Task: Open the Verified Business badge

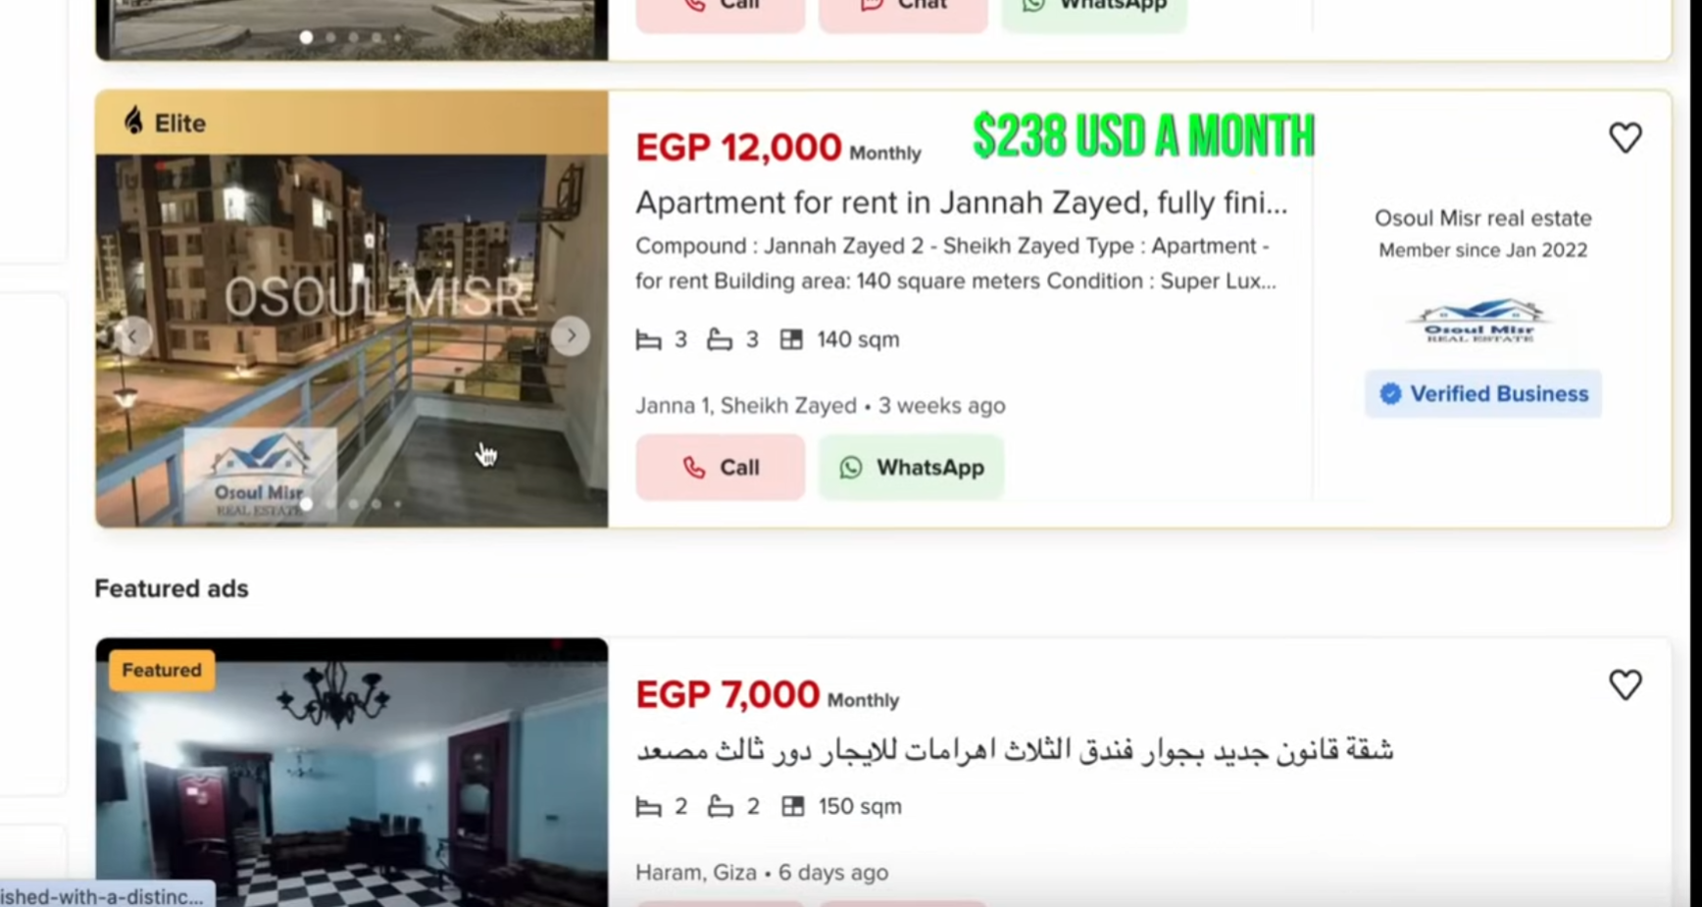Action: (x=1482, y=393)
